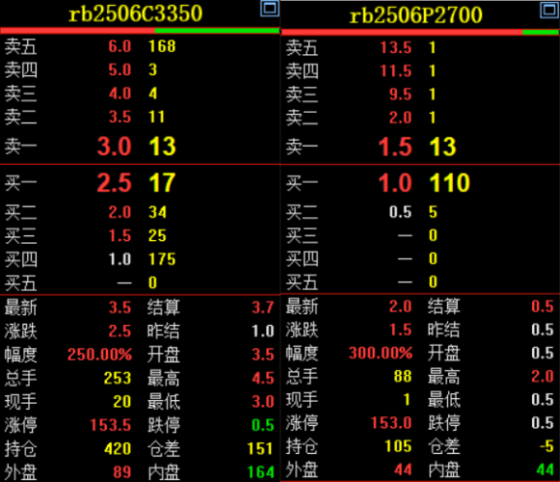Click settlement price 3.7 in rb2506C3350
The height and width of the screenshot is (482, 560).
(x=263, y=308)
